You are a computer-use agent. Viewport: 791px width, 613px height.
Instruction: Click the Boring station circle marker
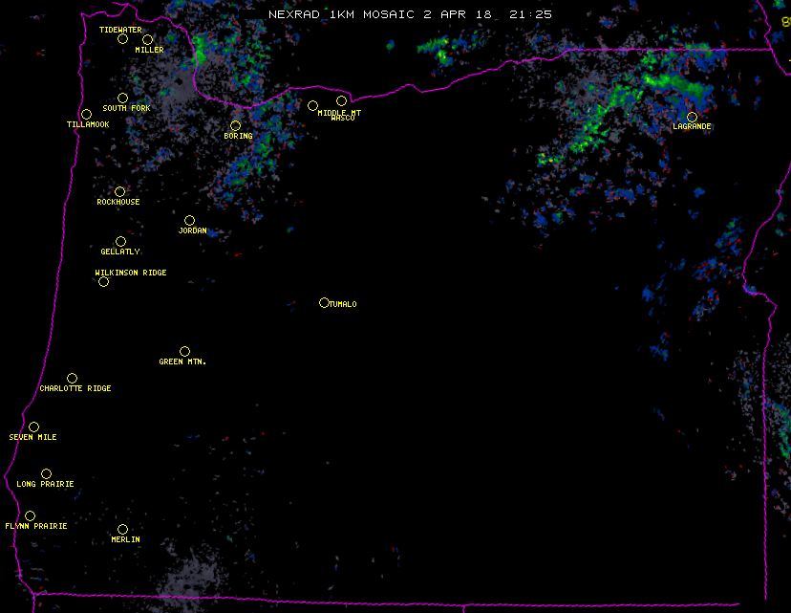(235, 125)
